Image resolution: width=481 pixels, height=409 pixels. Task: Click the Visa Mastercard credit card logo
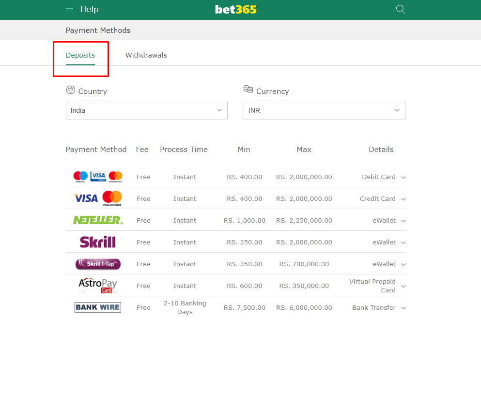point(98,198)
